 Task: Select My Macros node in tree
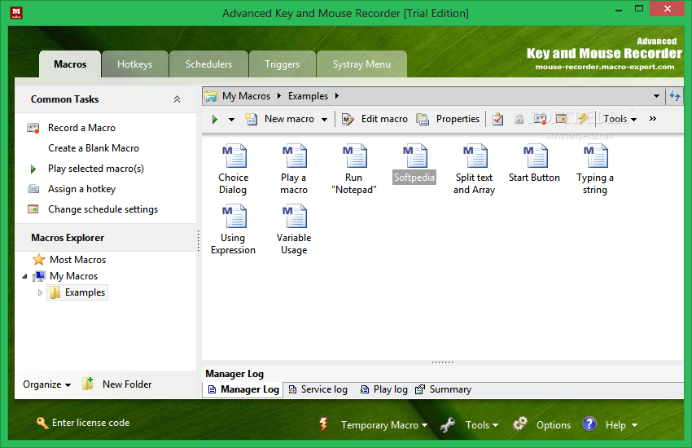point(74,276)
